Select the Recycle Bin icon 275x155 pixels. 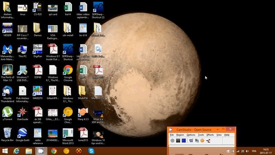pyautogui.click(x=7, y=135)
